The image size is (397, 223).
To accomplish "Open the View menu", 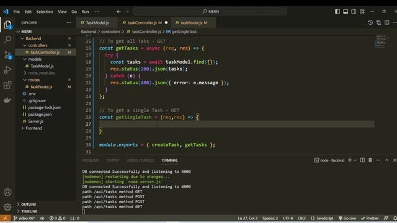I will pyautogui.click(x=62, y=12).
